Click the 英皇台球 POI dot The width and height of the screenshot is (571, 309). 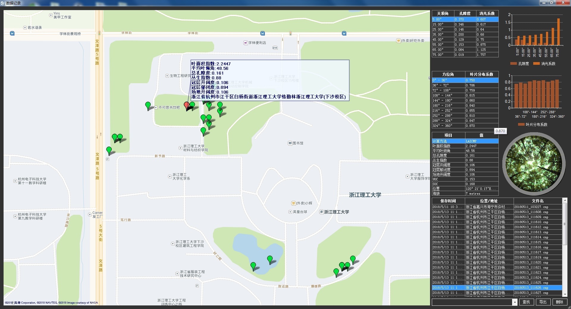tap(290, 212)
